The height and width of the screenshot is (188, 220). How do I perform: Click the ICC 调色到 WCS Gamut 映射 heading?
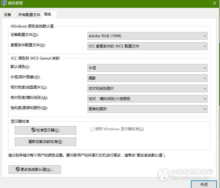coord(35,58)
